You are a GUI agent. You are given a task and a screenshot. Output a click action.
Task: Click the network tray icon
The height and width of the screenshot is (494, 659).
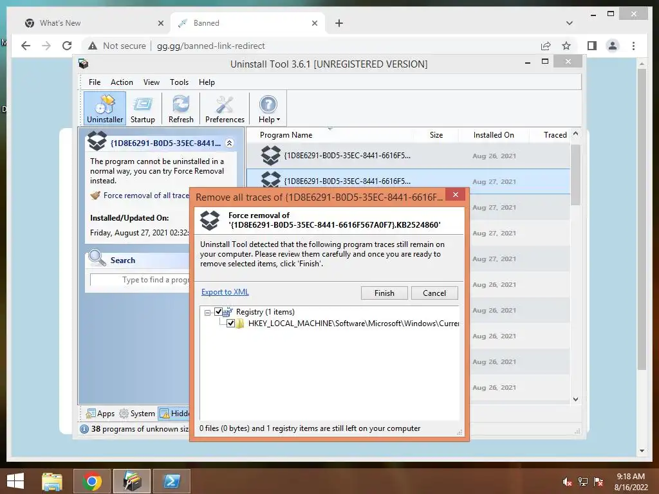(x=583, y=482)
